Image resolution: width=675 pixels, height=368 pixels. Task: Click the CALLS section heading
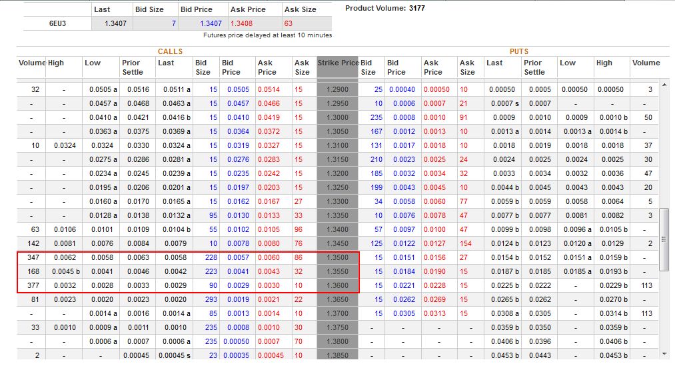click(x=170, y=51)
